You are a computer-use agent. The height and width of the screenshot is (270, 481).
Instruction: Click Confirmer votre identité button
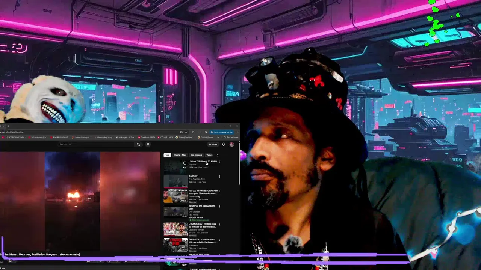pos(222,132)
